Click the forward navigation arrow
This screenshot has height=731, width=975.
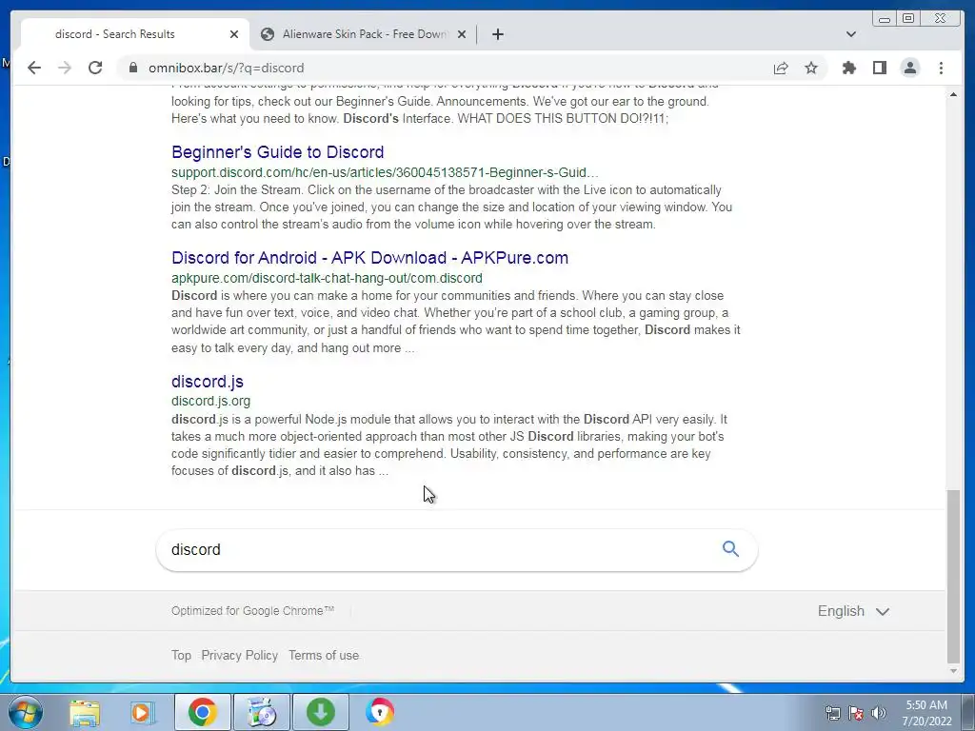[65, 68]
